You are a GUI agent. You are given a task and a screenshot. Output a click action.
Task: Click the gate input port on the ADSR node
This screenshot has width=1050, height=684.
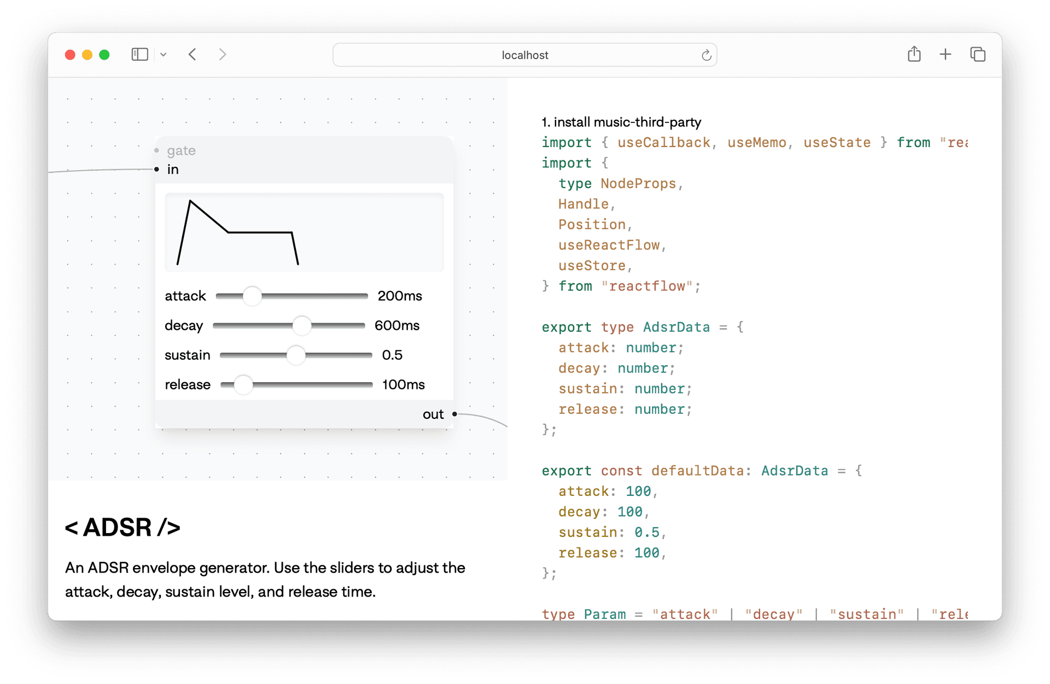tap(157, 150)
